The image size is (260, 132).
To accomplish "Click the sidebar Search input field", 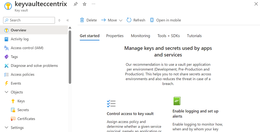I will (31, 20).
